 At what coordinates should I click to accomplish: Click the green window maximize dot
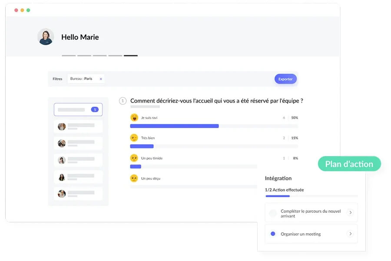tap(28, 10)
